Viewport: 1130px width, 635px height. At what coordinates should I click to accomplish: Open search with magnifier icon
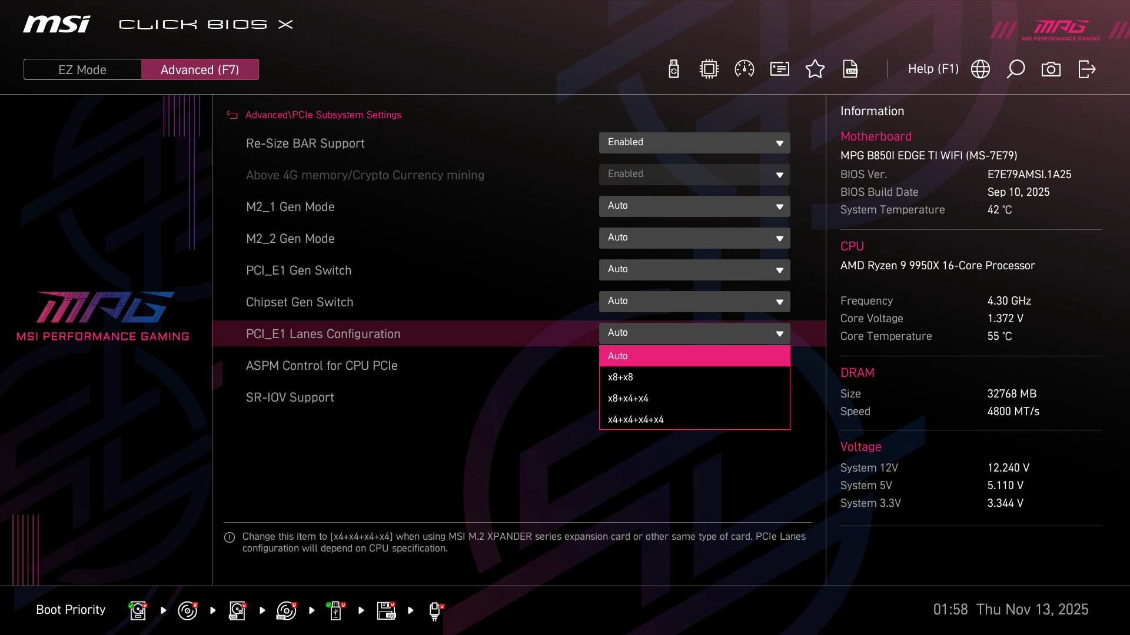(1016, 69)
